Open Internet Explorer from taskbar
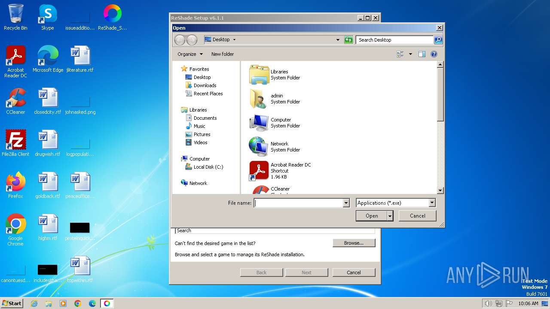 pyautogui.click(x=34, y=303)
